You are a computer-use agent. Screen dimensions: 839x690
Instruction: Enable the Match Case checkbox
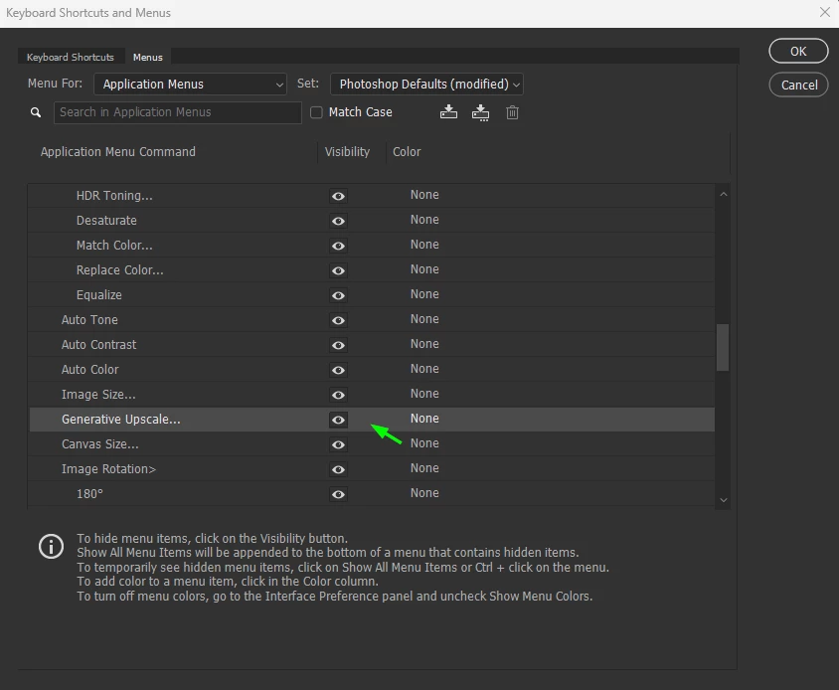pyautogui.click(x=316, y=112)
